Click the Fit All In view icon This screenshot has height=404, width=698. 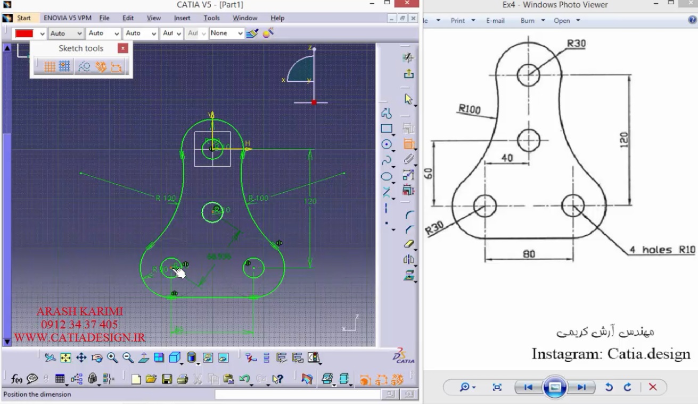point(65,358)
